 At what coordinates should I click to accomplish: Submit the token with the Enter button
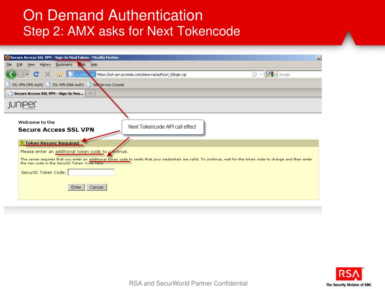click(x=76, y=187)
